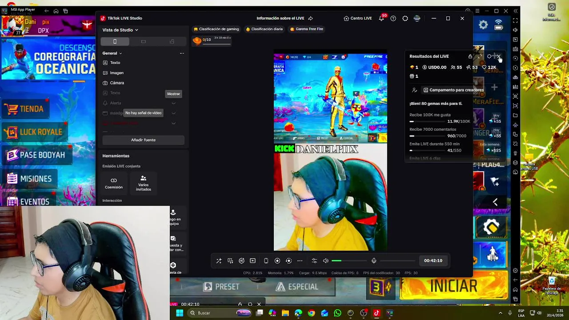Click the Buscar taskbar search box
Viewport: 569px width, 320px height.
pos(220,313)
